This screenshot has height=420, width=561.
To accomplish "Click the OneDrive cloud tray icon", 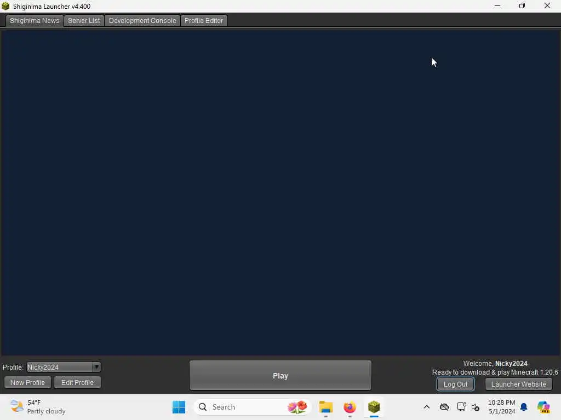I will tap(444, 407).
